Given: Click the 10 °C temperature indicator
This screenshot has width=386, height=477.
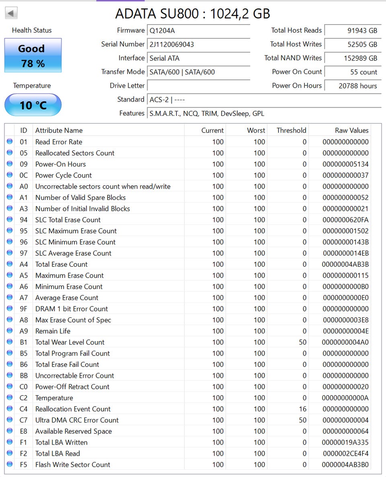Looking at the screenshot, I should (x=33, y=105).
